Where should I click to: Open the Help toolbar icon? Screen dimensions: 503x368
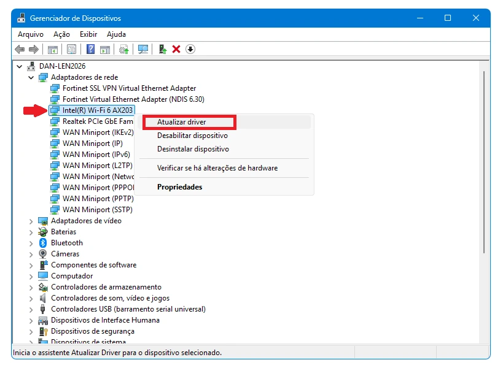[91, 49]
